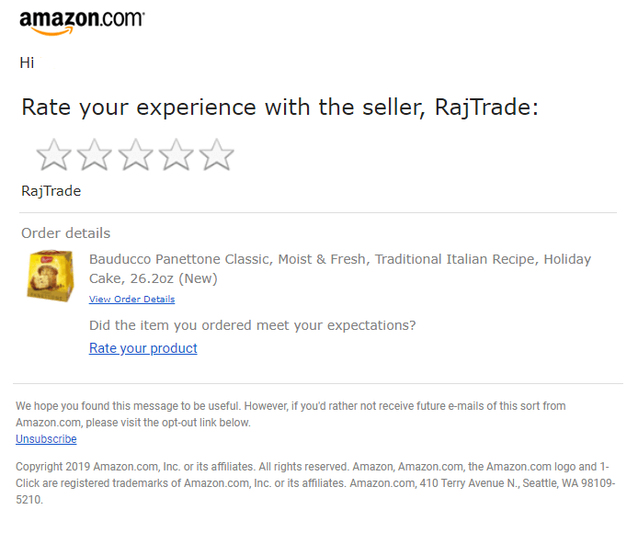Click the Unsubscribe link
The width and height of the screenshot is (638, 555).
(x=46, y=439)
